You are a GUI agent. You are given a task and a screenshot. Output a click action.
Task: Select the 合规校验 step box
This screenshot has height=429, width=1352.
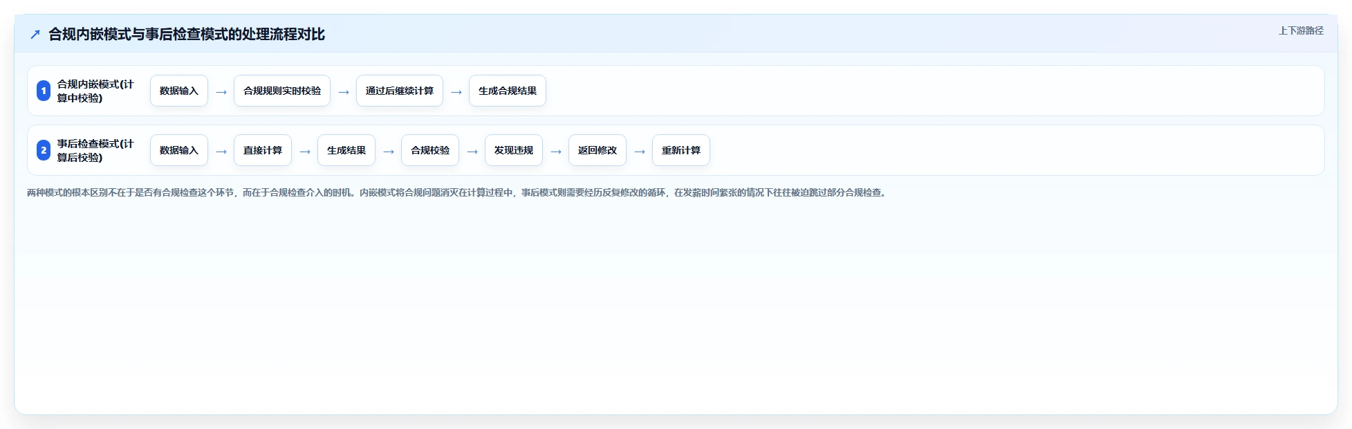point(430,150)
